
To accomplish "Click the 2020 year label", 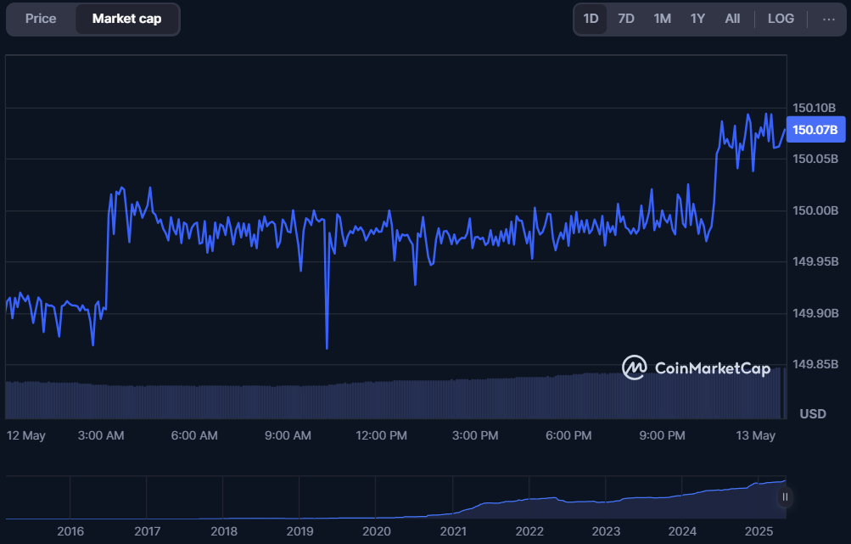I will point(376,531).
